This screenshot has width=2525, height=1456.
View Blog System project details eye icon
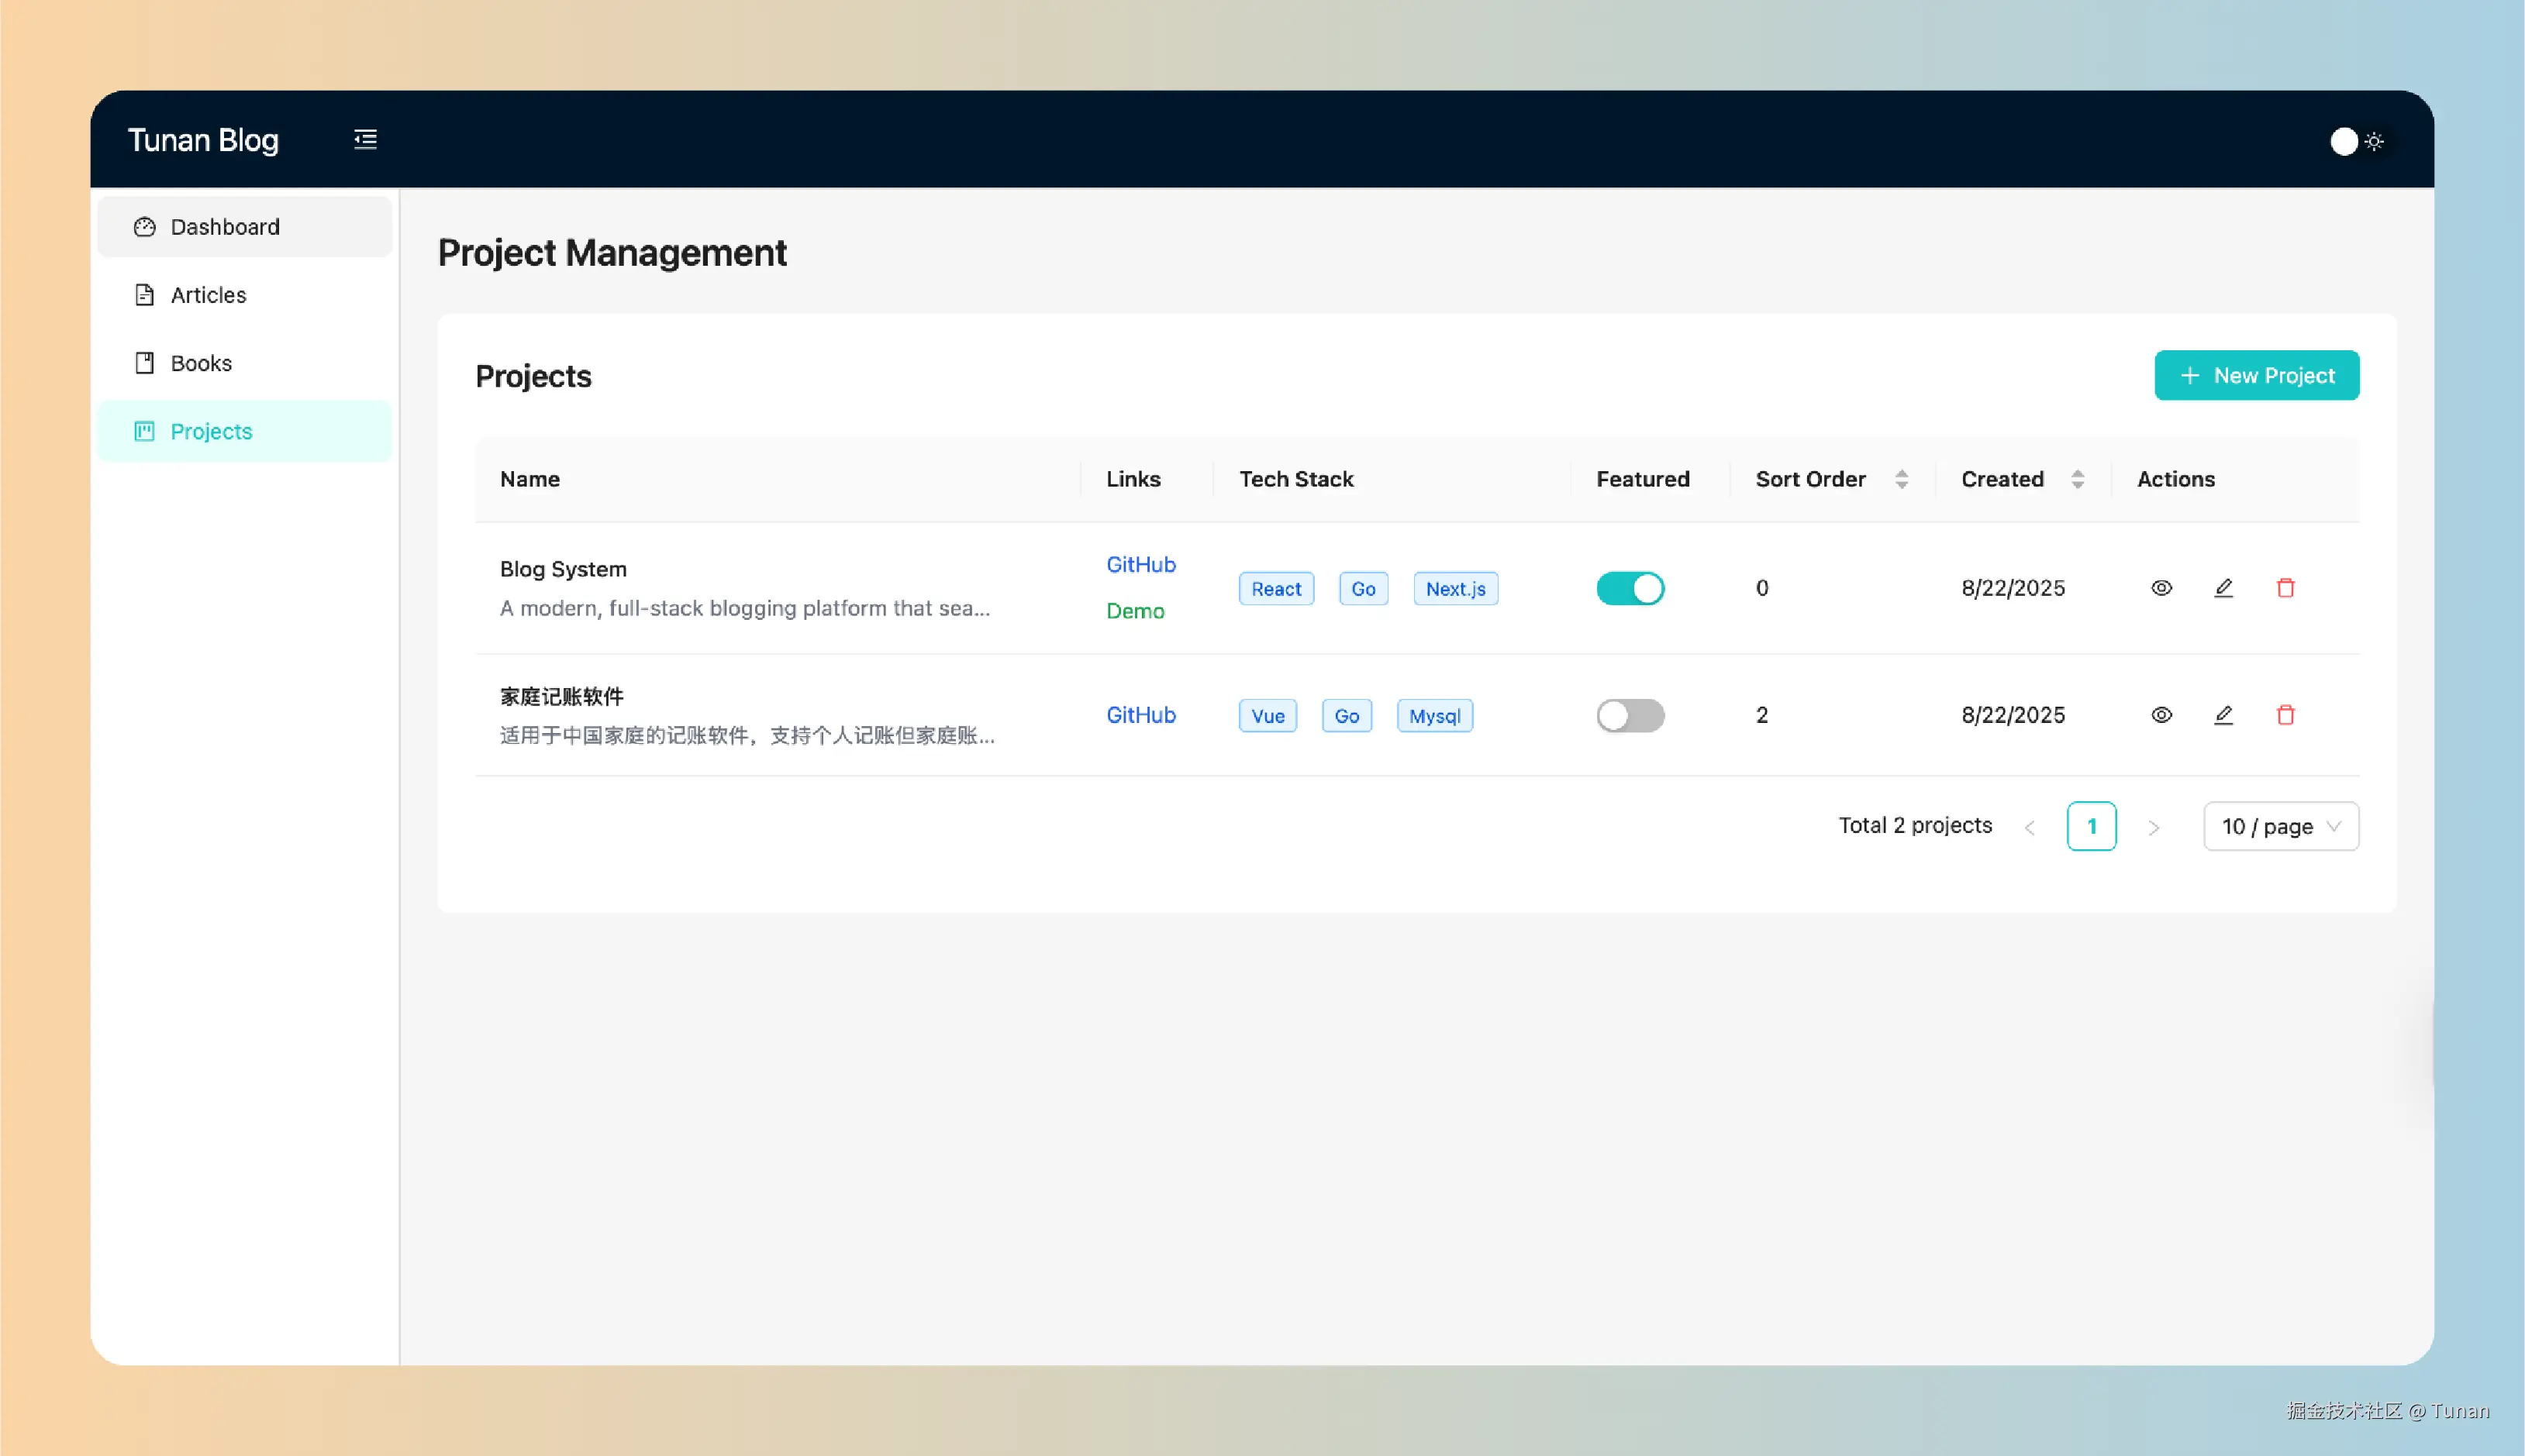(2161, 588)
